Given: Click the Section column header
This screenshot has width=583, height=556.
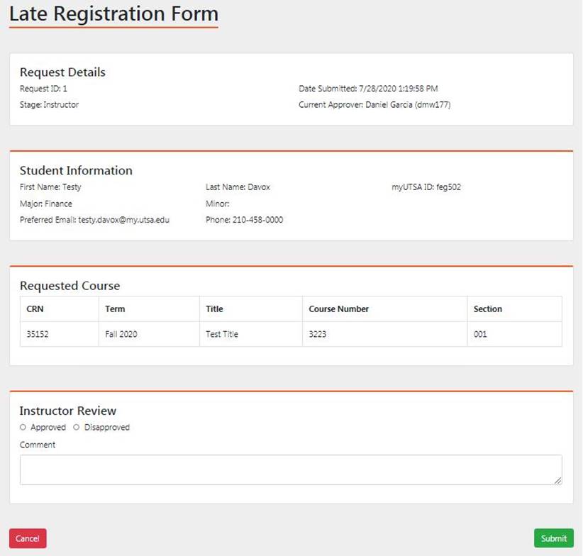Looking at the screenshot, I should pos(487,309).
